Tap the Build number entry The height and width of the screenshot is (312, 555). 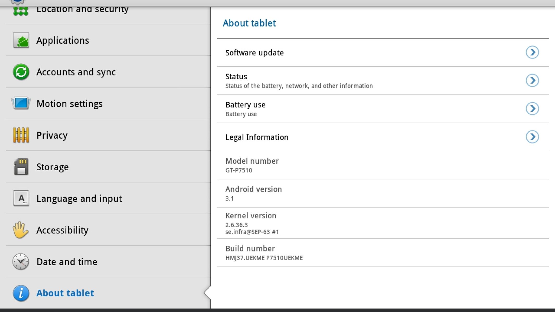264,253
